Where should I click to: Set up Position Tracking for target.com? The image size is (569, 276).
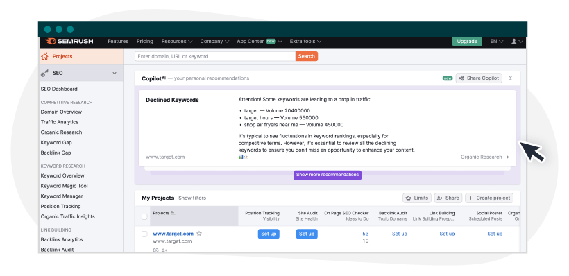pos(269,234)
